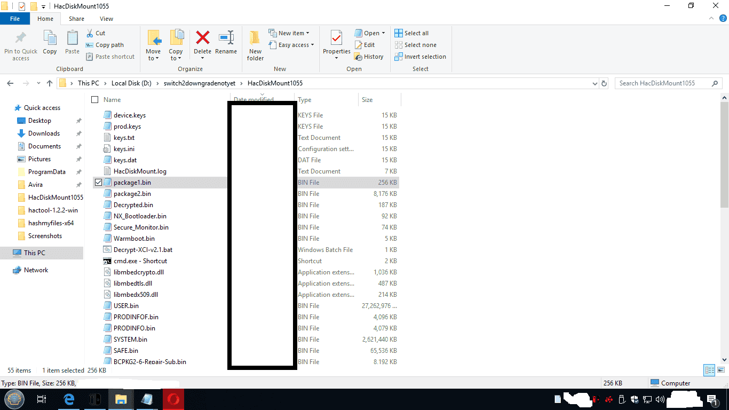Switch to the Home ribbon tab

45,19
